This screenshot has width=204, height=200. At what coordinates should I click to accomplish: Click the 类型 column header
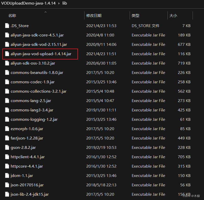click(x=135, y=15)
